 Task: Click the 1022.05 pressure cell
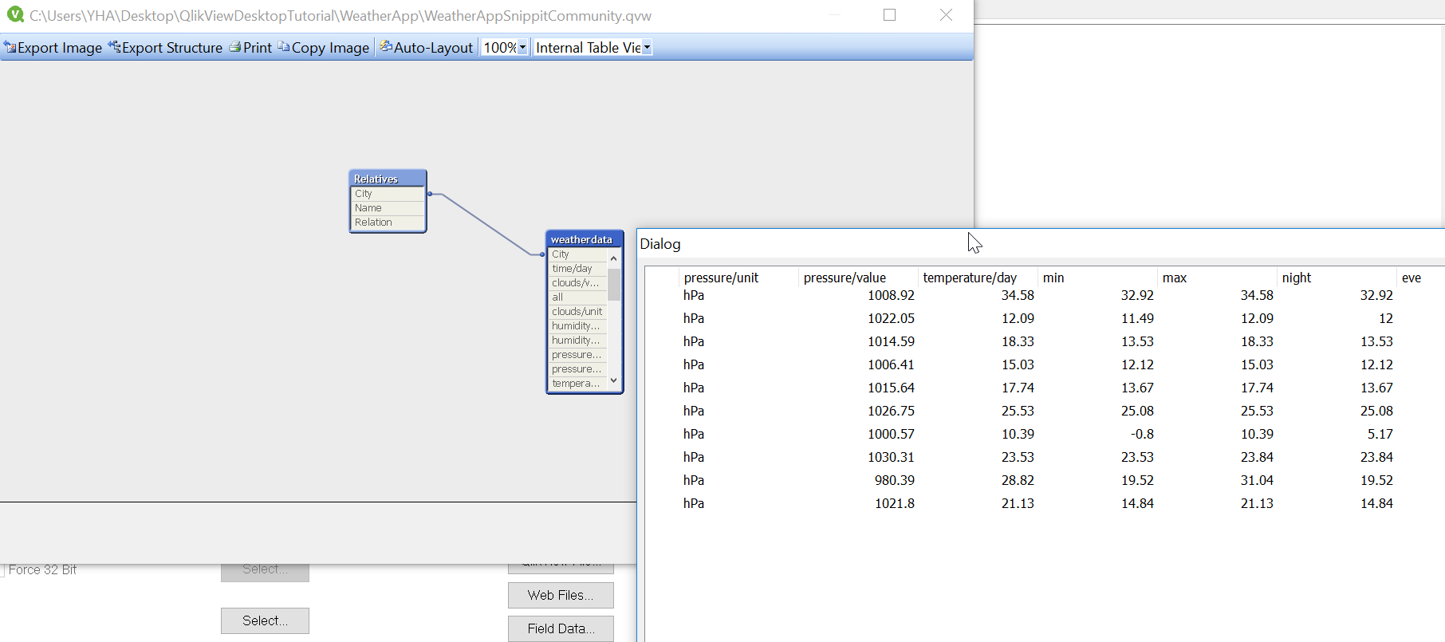(x=891, y=318)
